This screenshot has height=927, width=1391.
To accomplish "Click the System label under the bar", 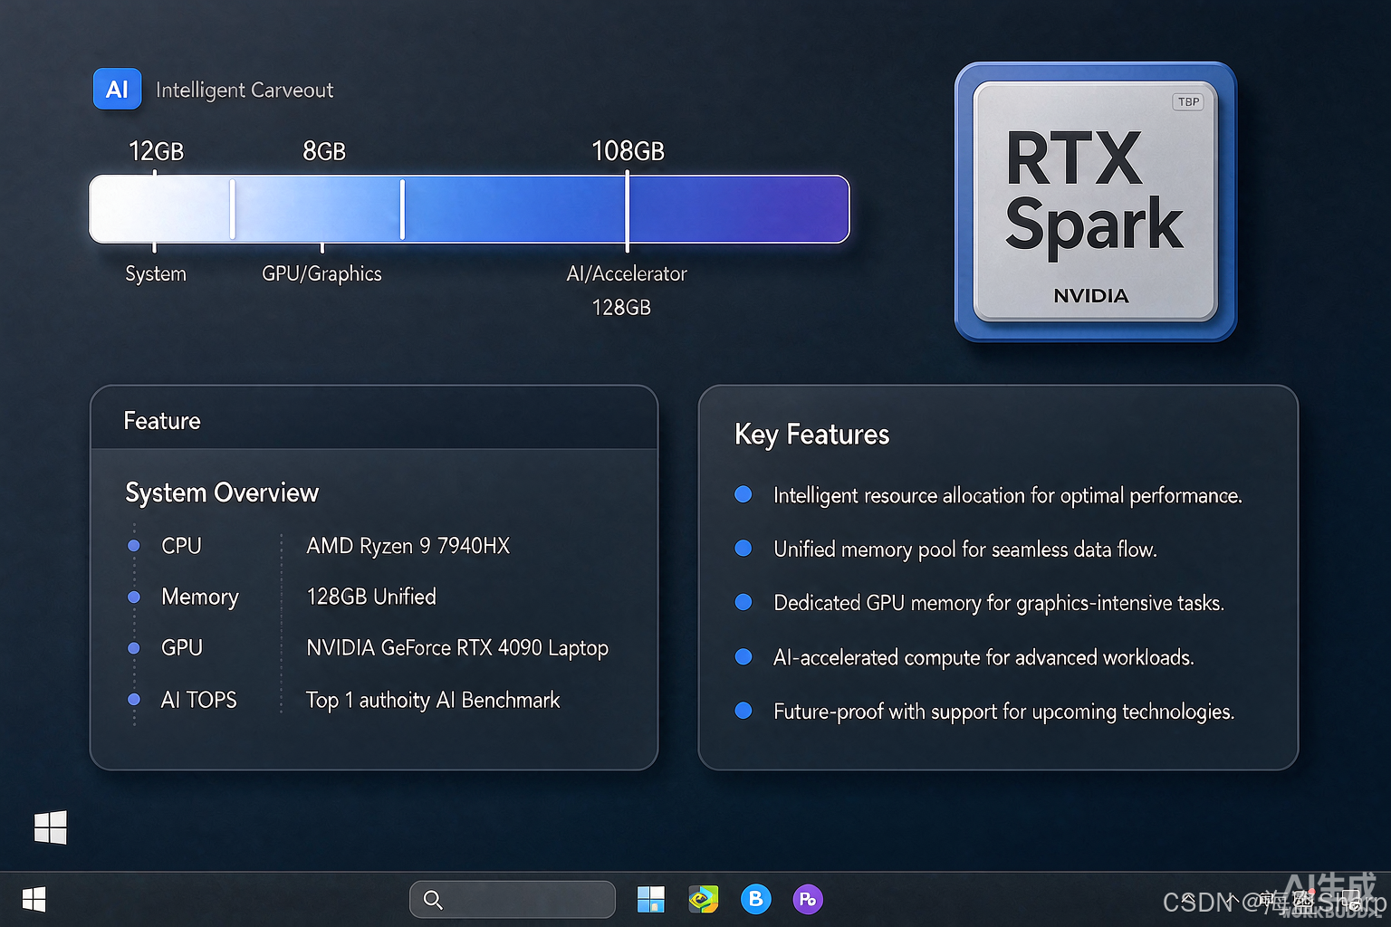I will (156, 273).
